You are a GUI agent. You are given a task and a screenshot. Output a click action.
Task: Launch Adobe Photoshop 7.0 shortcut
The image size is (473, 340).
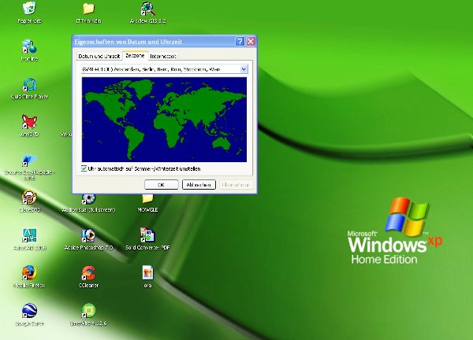point(88,235)
